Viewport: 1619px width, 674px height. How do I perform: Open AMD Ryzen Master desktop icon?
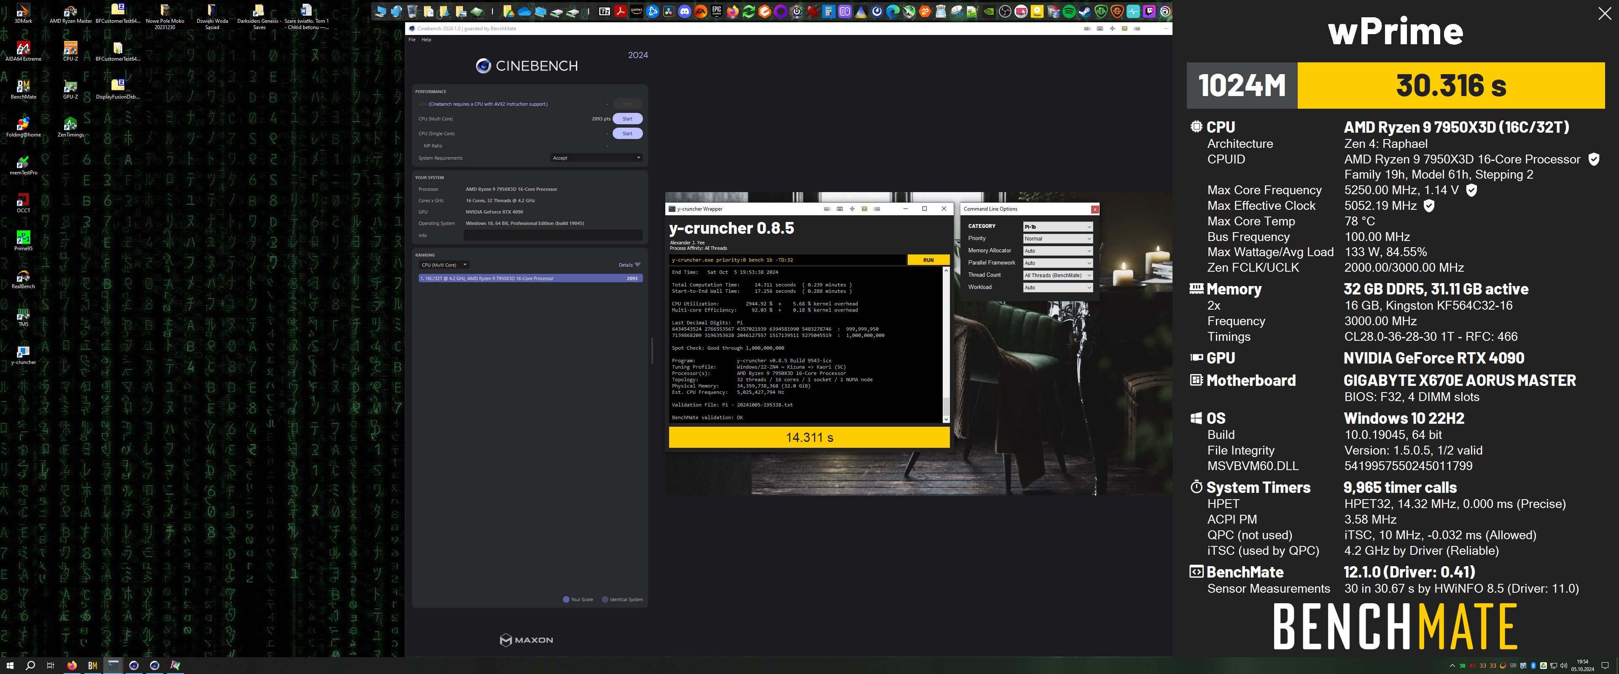click(x=70, y=13)
